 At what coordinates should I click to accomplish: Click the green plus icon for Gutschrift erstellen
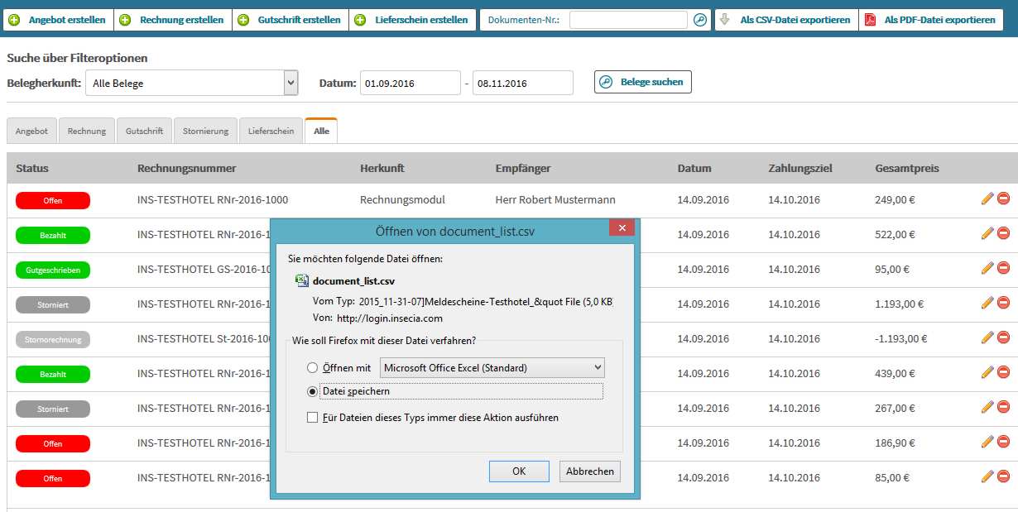click(243, 20)
